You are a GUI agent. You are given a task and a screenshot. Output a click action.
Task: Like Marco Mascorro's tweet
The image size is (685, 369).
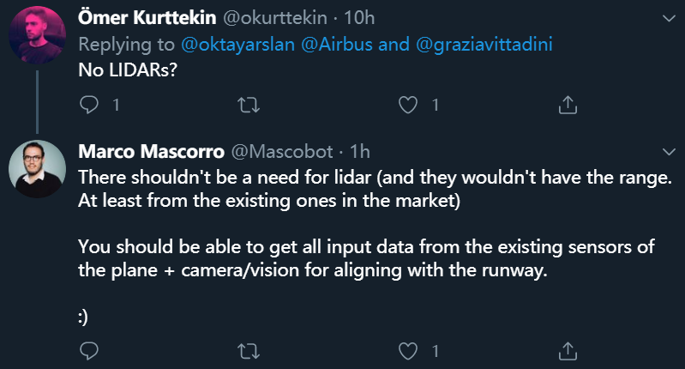pos(408,350)
